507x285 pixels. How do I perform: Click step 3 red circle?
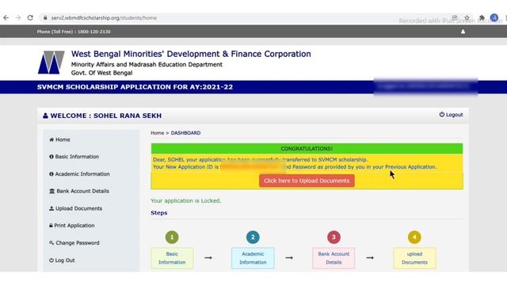coord(334,237)
